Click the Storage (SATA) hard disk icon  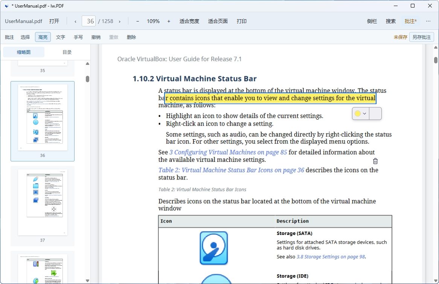[x=213, y=248]
